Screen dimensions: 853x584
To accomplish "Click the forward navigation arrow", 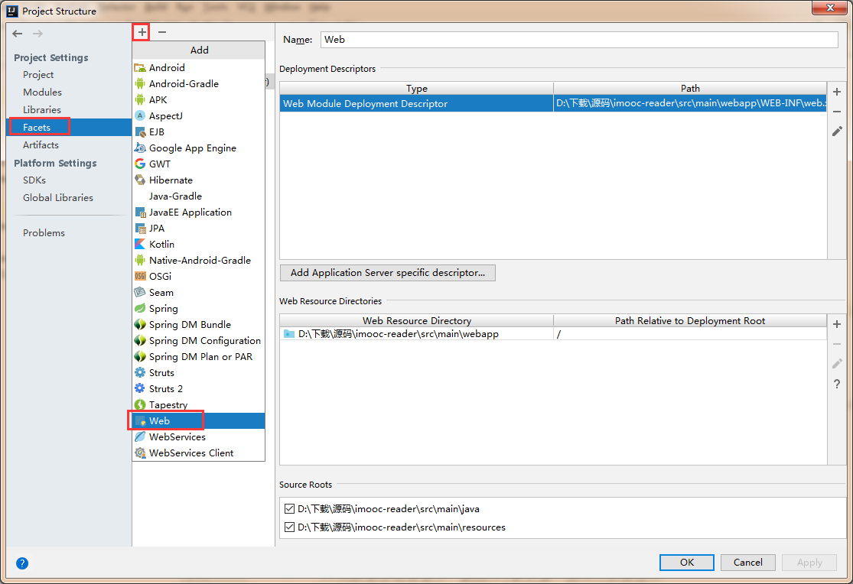I will [x=37, y=34].
